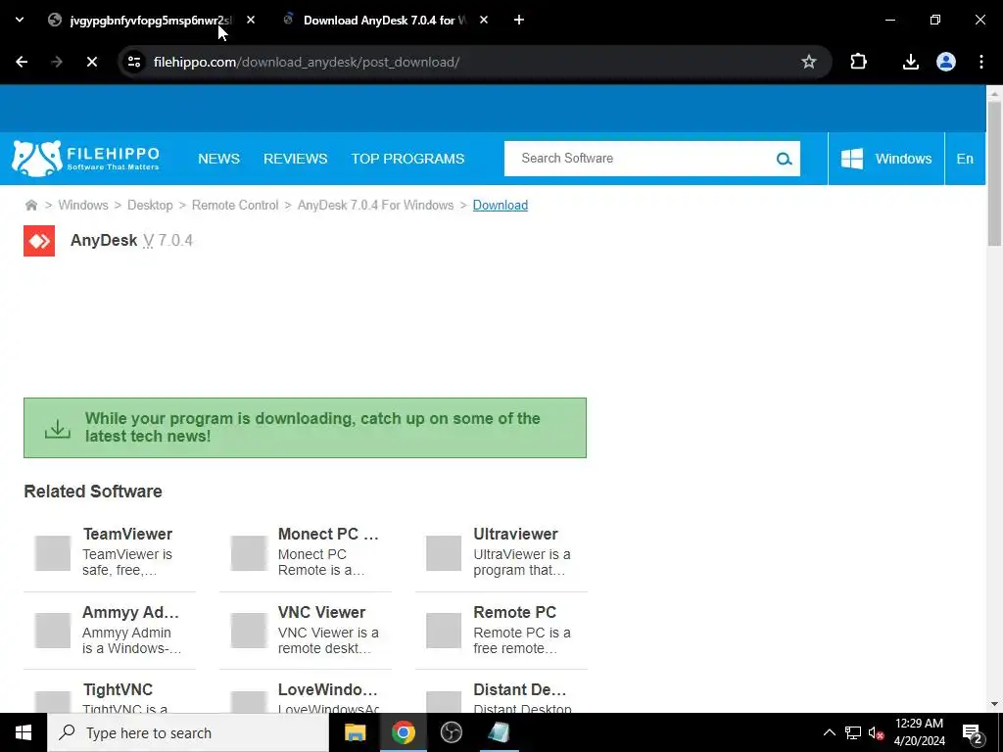Show Chrome downloads list

click(x=910, y=62)
